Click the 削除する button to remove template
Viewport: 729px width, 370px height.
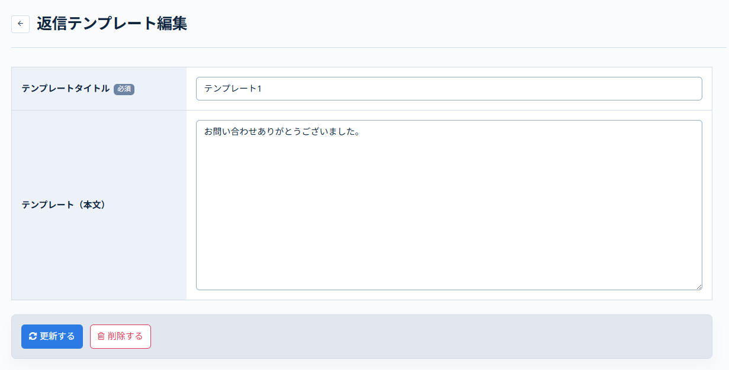pyautogui.click(x=120, y=336)
